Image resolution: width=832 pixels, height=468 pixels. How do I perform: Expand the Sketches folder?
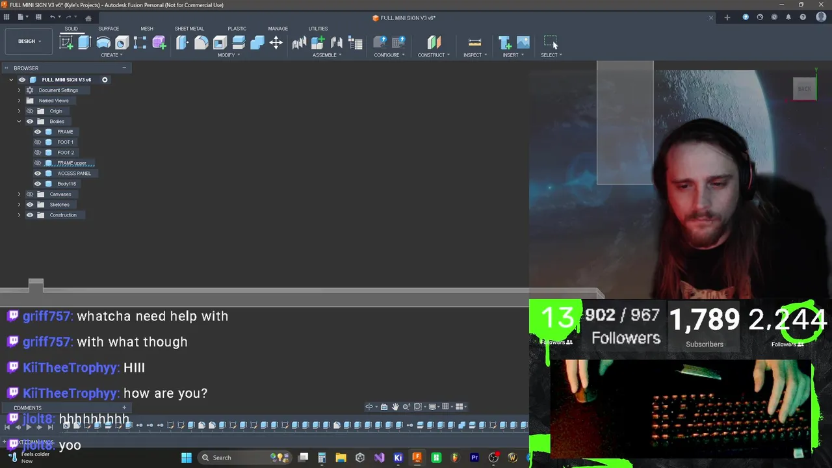pos(19,205)
